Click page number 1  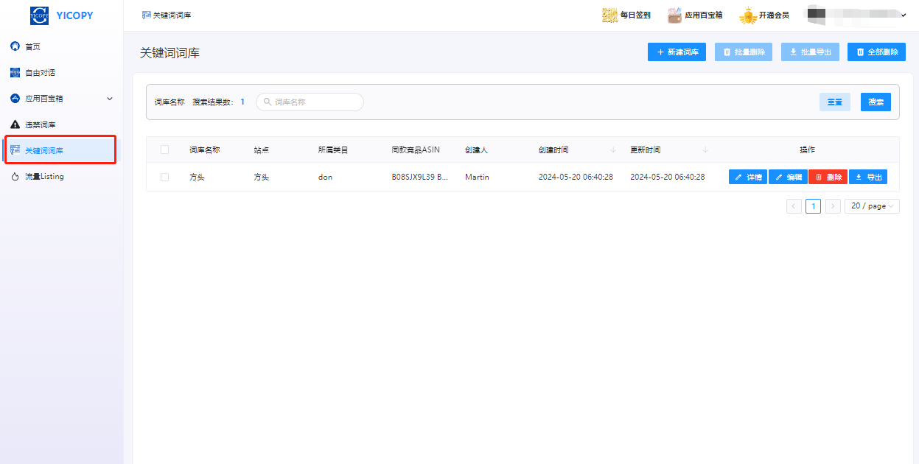pos(813,206)
